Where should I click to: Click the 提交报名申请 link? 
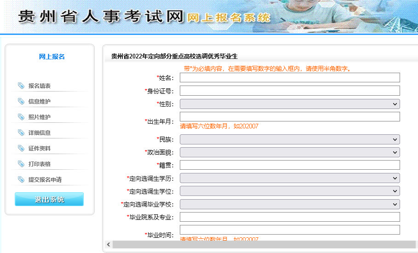click(x=45, y=180)
